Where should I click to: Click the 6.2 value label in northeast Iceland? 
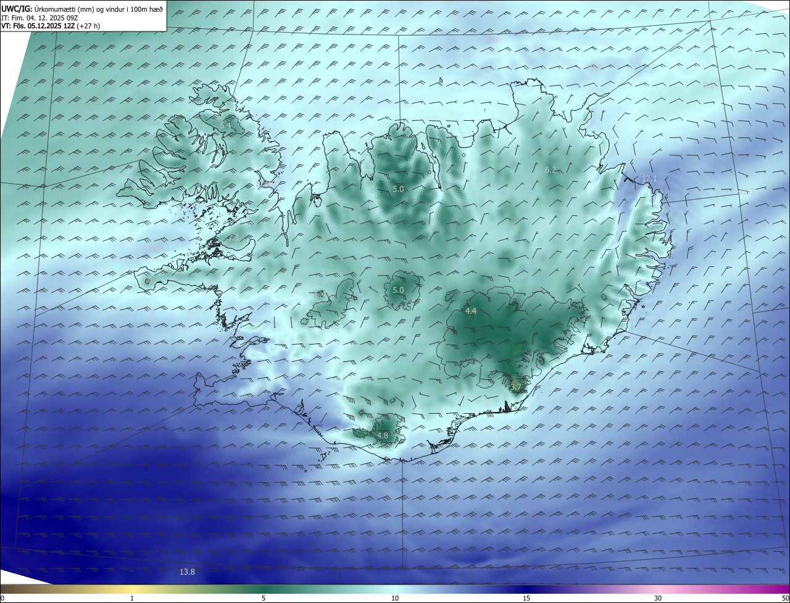[551, 170]
